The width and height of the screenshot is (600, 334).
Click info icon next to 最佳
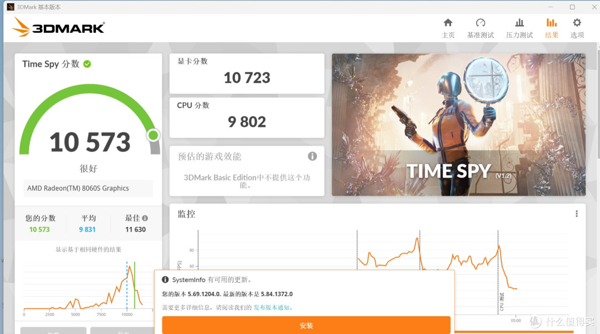145,218
